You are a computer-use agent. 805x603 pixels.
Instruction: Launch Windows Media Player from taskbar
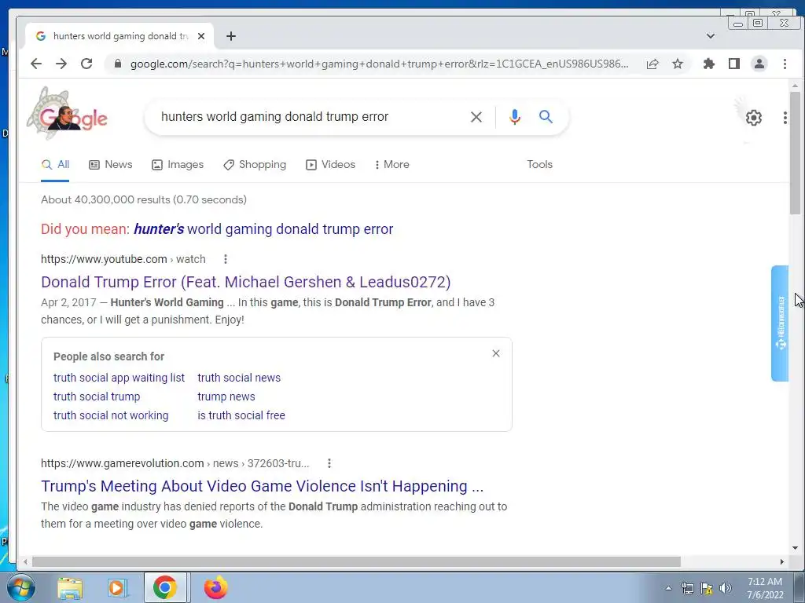point(117,588)
